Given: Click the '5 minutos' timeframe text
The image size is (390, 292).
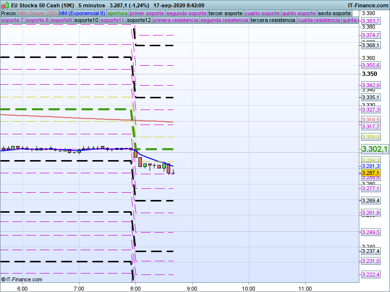Looking at the screenshot, I should [92, 5].
